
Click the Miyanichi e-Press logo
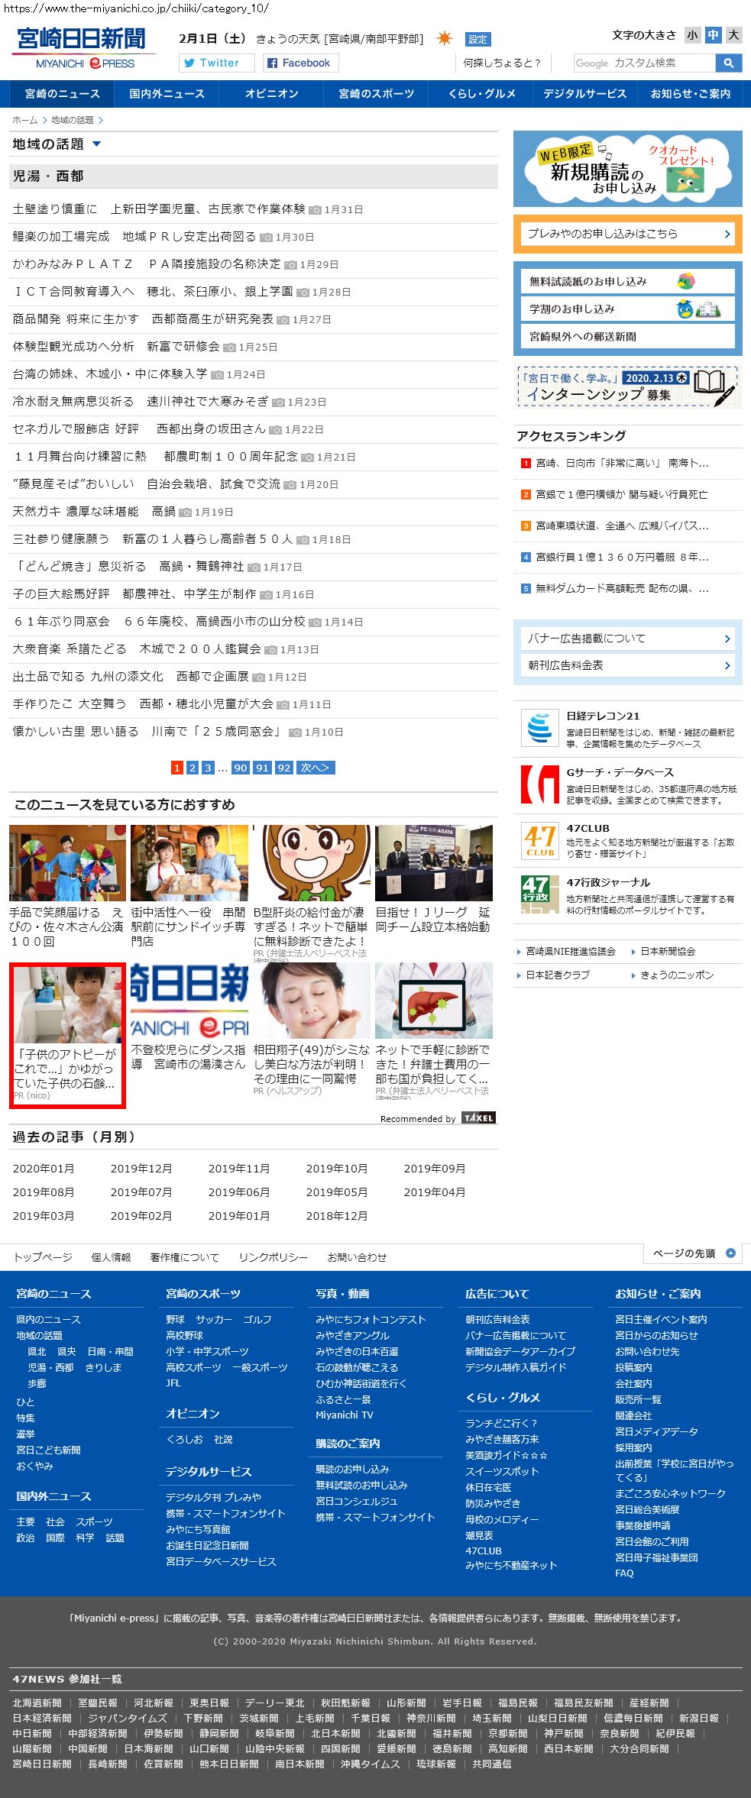coord(83,49)
